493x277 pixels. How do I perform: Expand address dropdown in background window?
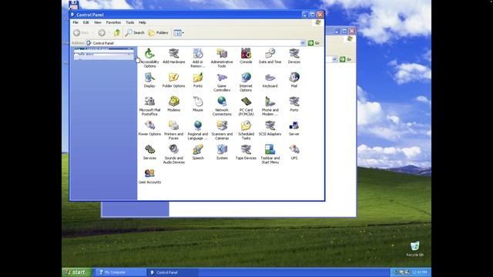(334, 59)
